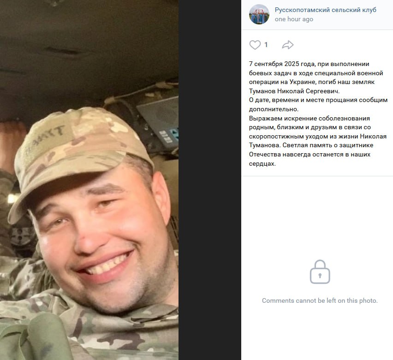Open the Русскопотамский сельский клуб avatar
The height and width of the screenshot is (360, 393).
point(259,14)
